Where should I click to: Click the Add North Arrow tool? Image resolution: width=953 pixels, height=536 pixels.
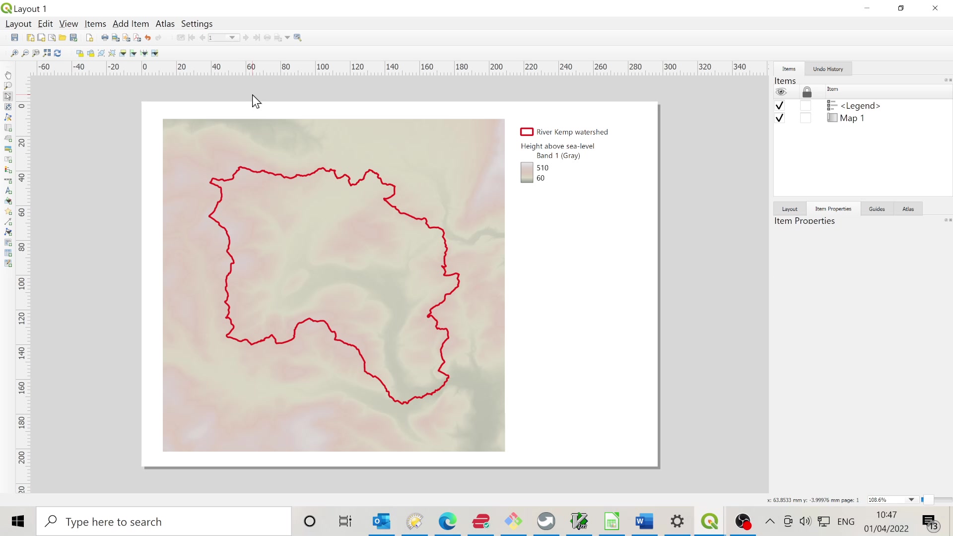pos(8,191)
